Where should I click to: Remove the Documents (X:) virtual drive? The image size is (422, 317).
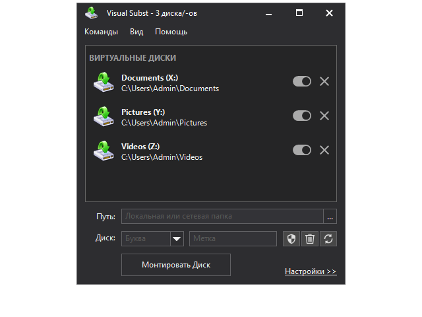pyautogui.click(x=324, y=81)
